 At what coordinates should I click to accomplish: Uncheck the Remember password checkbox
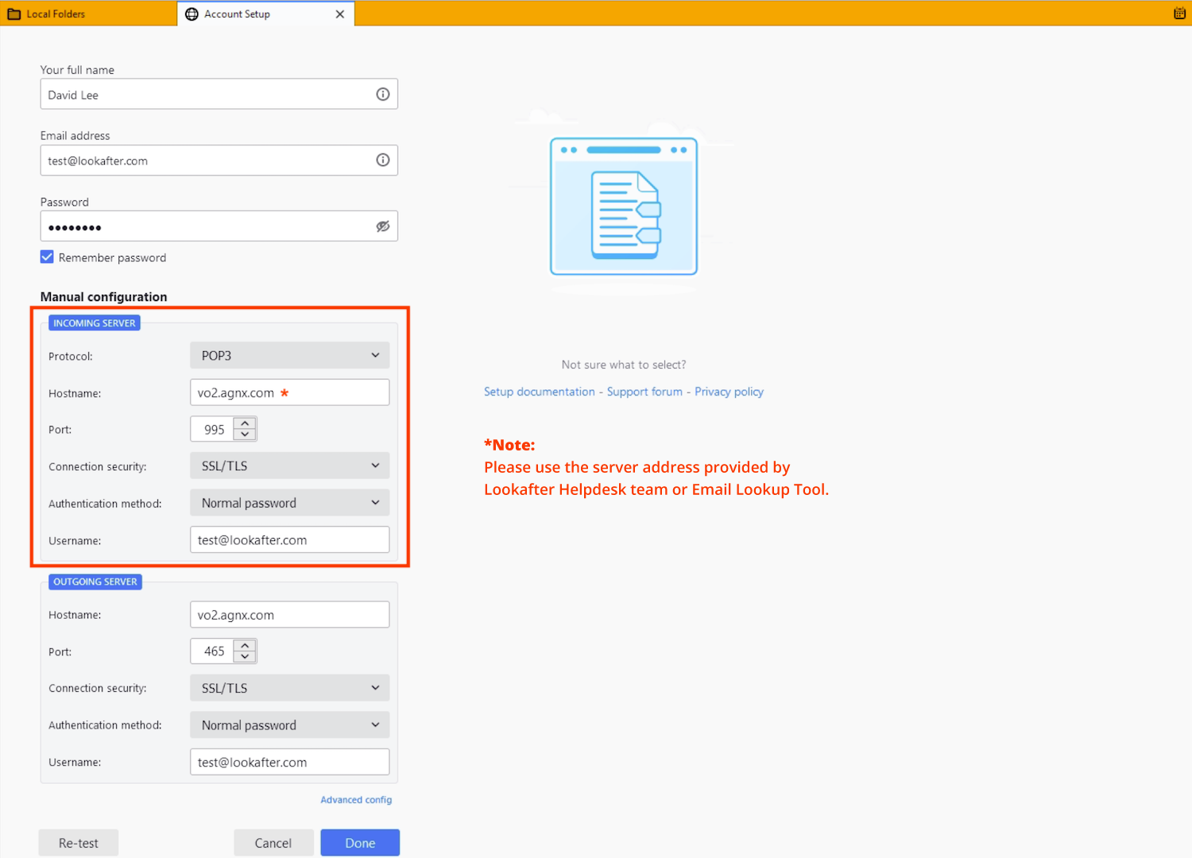pos(48,257)
